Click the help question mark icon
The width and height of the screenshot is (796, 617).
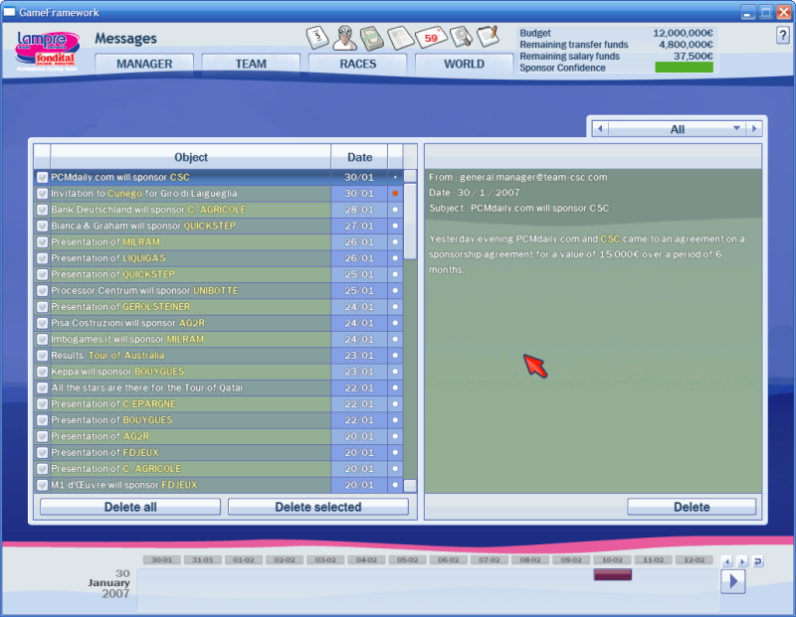coord(782,36)
